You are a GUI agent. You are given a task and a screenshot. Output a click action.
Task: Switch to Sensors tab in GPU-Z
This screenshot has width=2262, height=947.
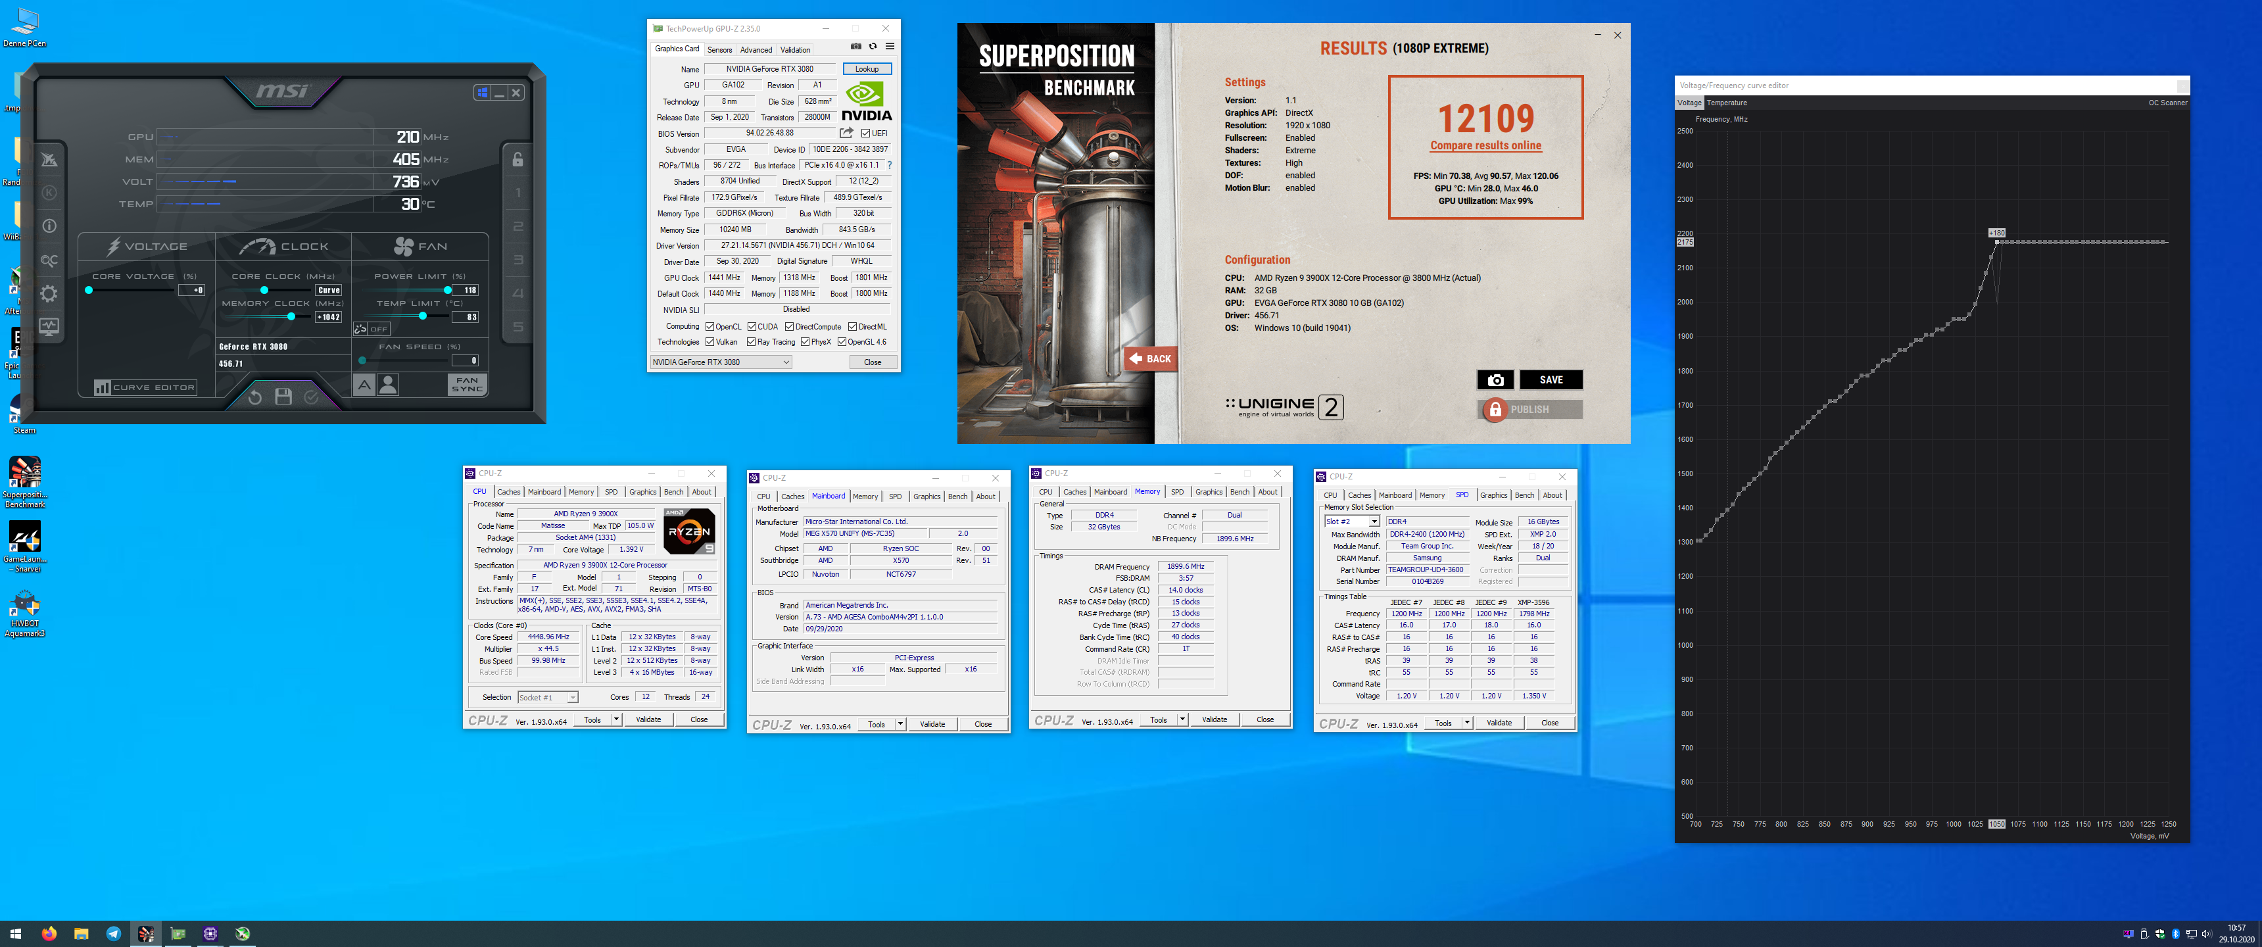click(719, 50)
